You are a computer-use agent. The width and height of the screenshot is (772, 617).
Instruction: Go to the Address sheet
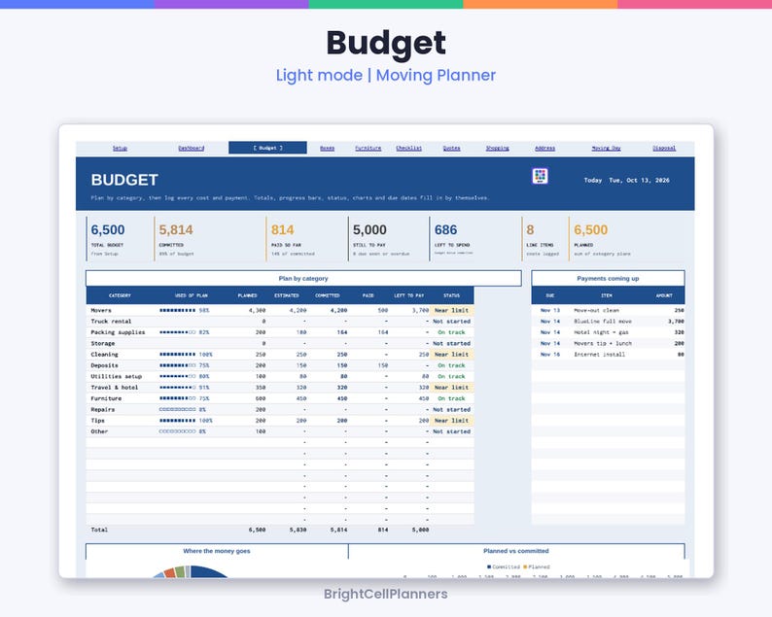545,148
